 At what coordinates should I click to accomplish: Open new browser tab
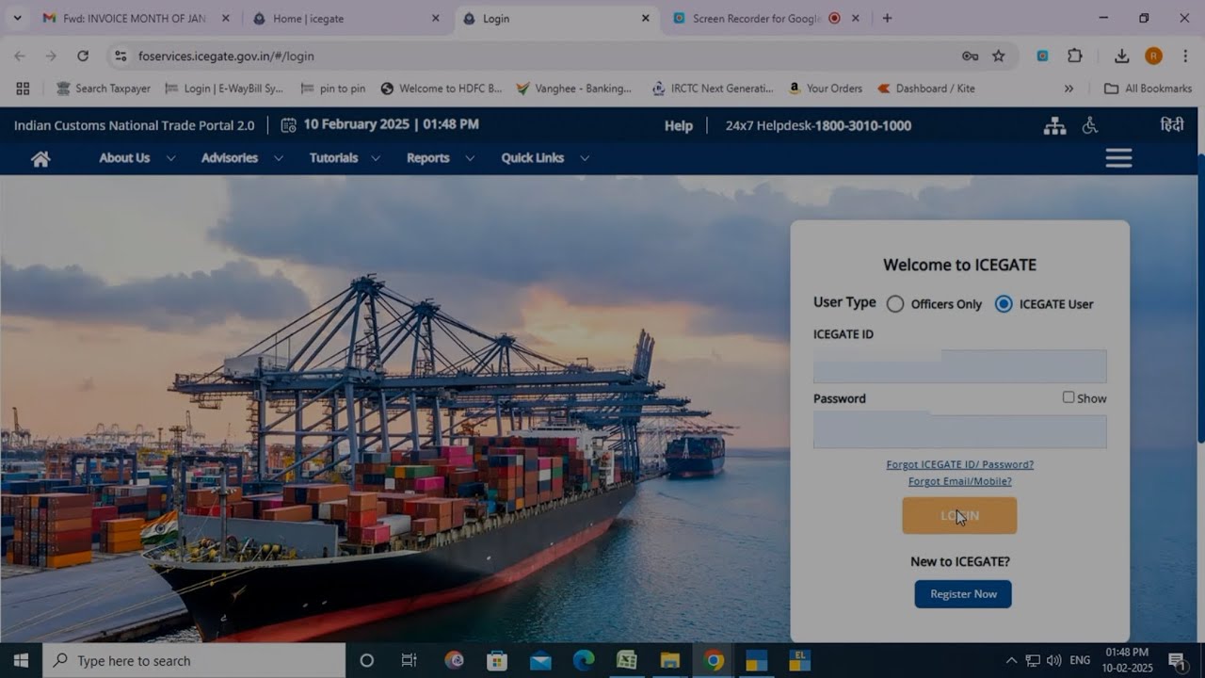tap(887, 18)
